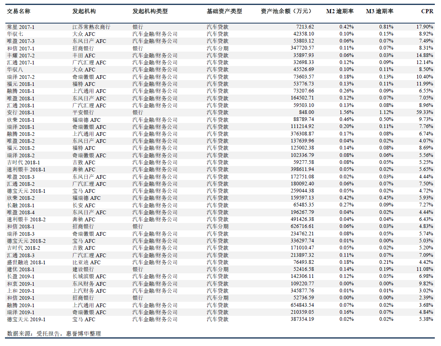Click the 吉时代 2018-1 transaction name
Image resolution: width=441 pixels, height=346 pixels.
tap(24, 162)
